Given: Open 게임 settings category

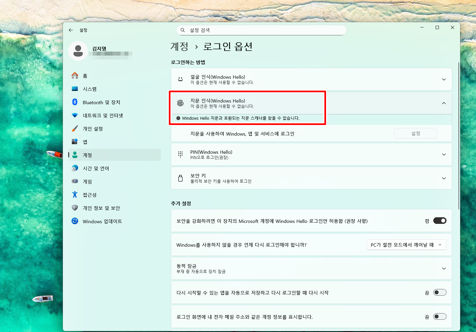Looking at the screenshot, I should tap(115, 182).
